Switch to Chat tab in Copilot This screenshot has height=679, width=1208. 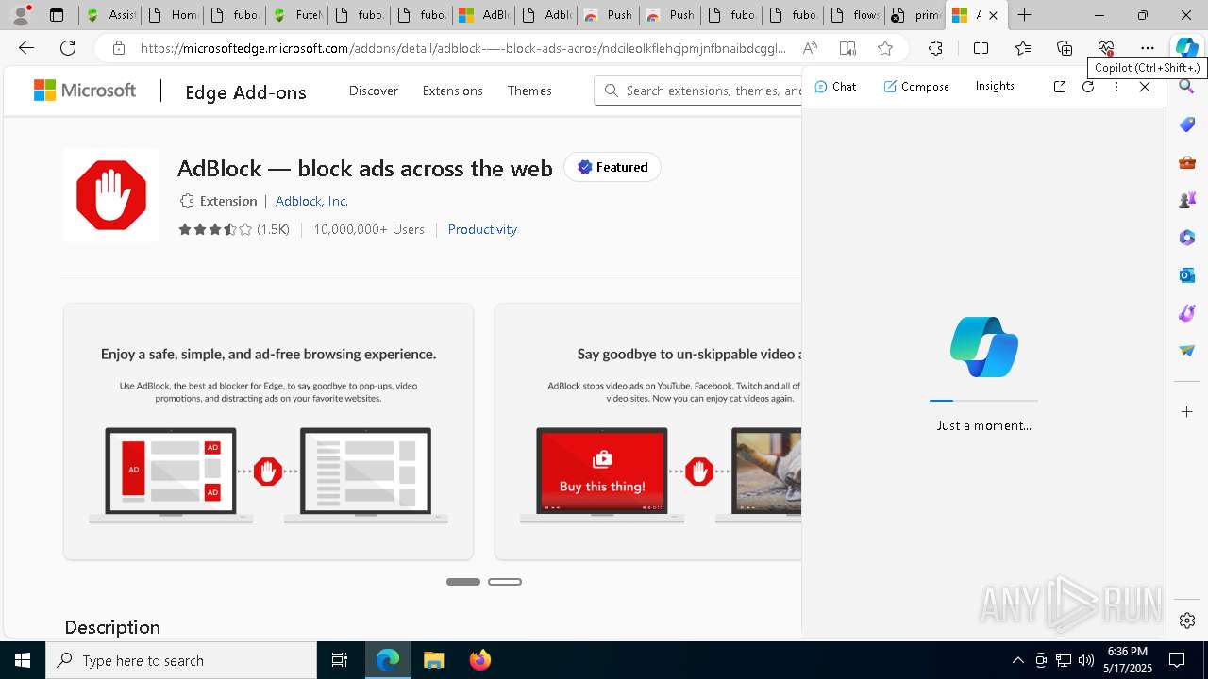tap(835, 87)
